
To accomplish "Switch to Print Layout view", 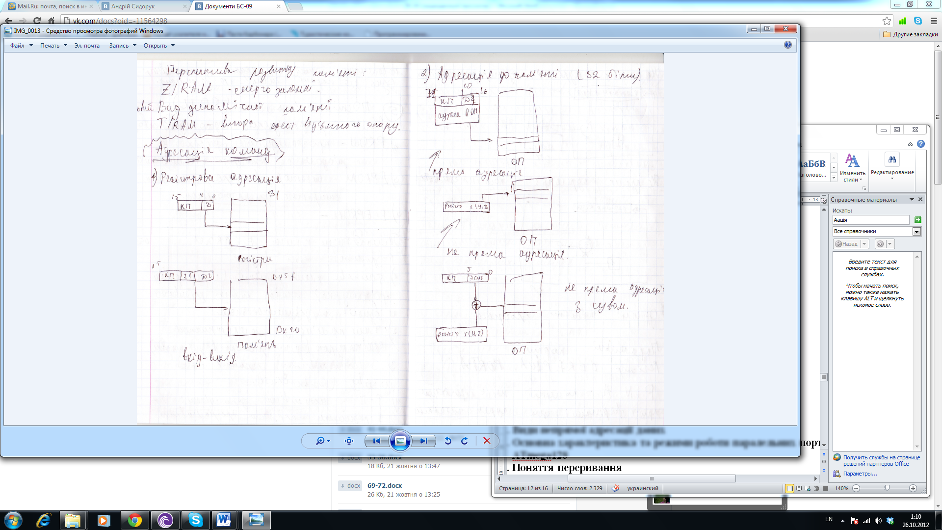I will tap(789, 488).
